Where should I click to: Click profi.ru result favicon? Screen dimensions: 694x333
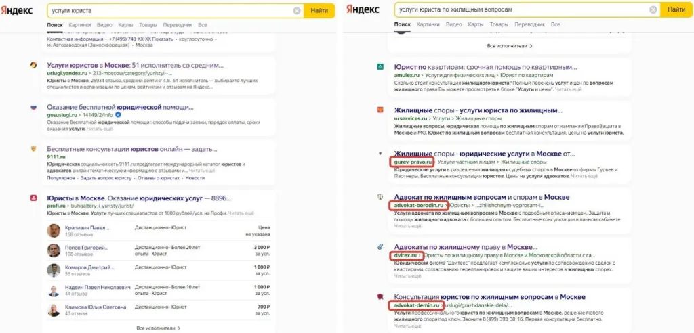click(x=33, y=198)
